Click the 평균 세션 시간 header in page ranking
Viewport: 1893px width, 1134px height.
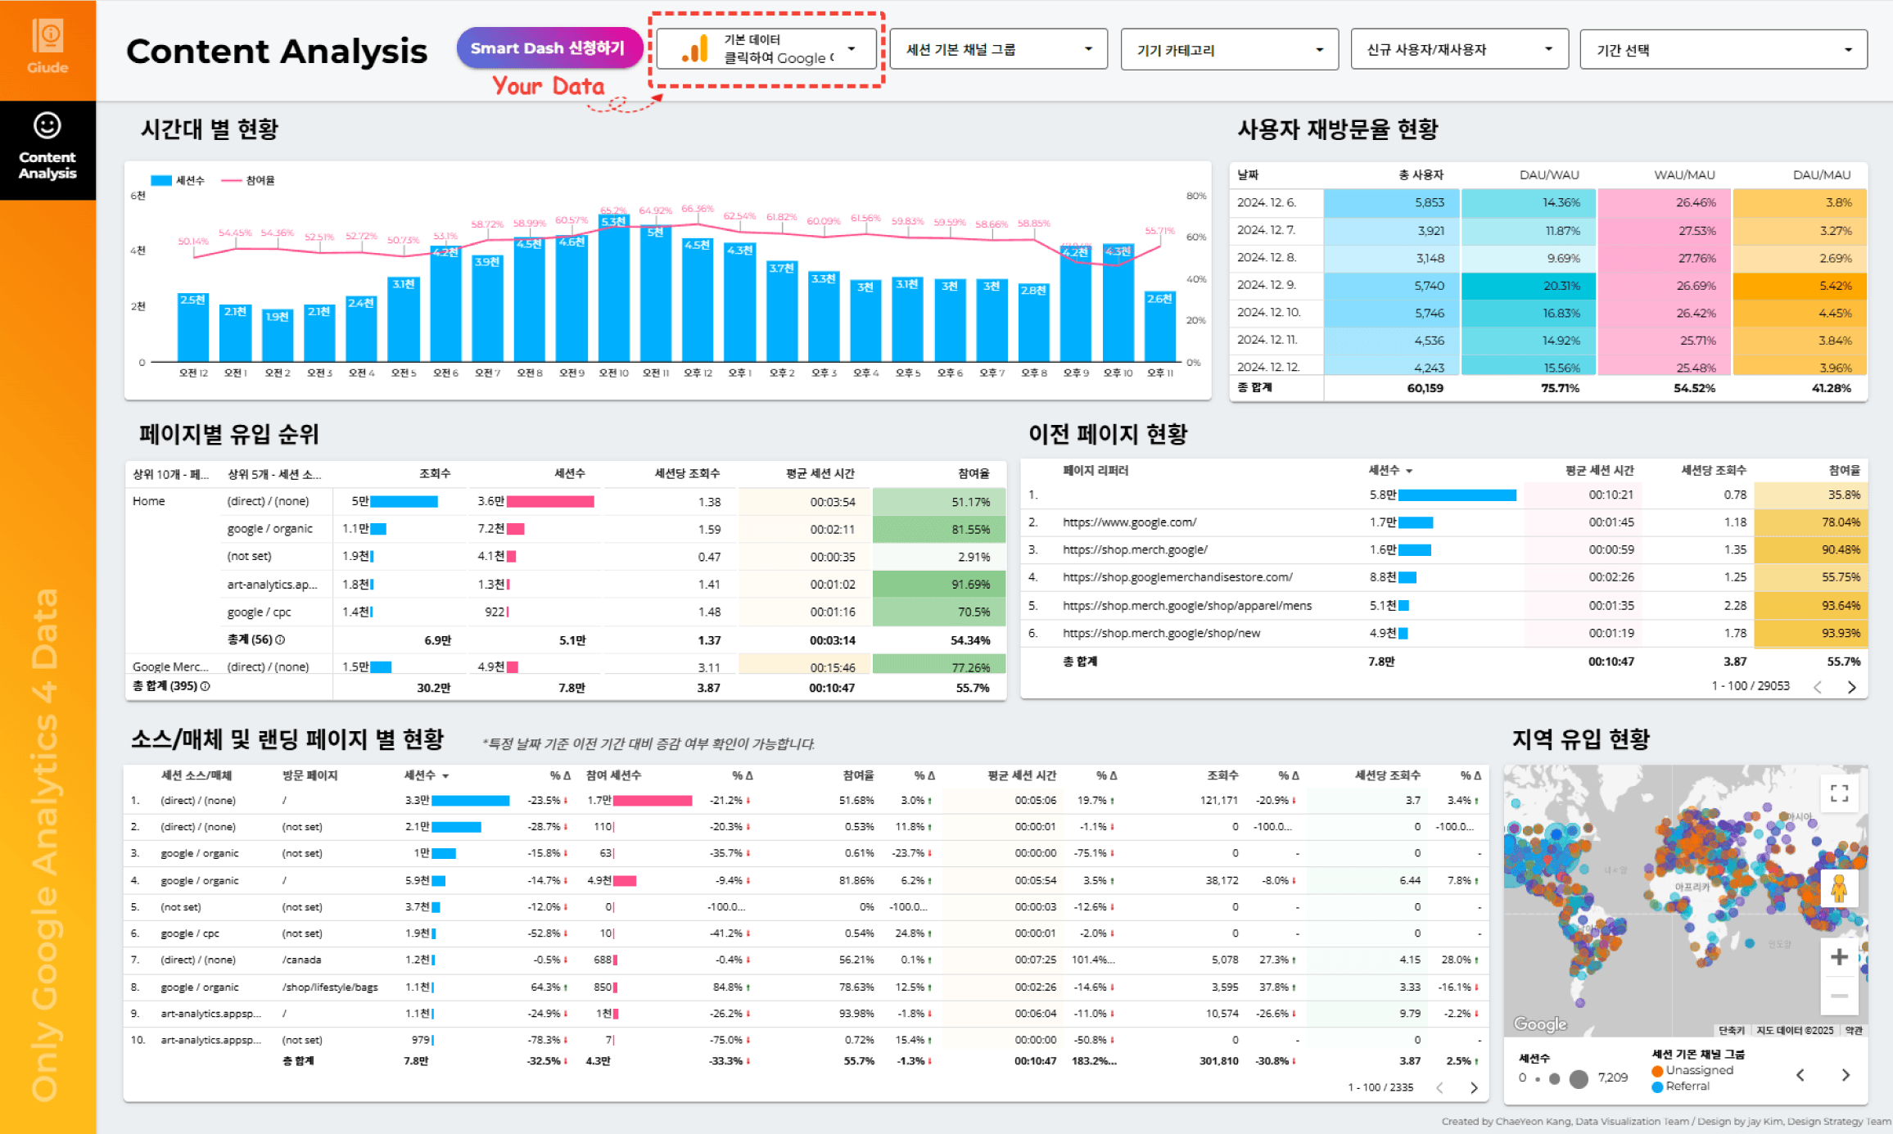[820, 473]
